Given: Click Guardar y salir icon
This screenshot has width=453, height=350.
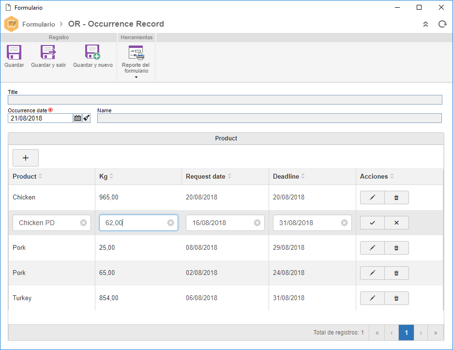Looking at the screenshot, I should pyautogui.click(x=48, y=52).
